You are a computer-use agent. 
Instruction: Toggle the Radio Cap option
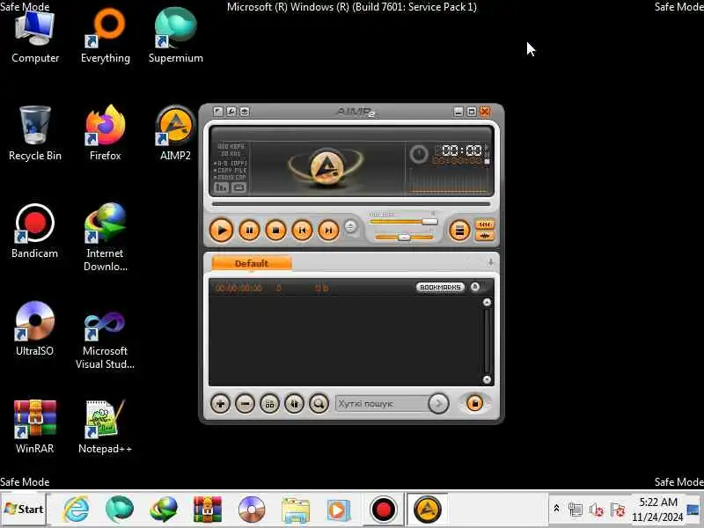[231, 178]
